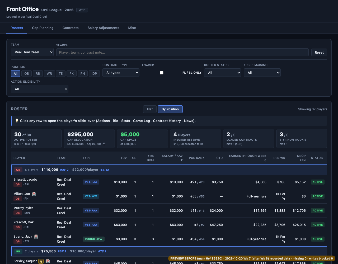Click the QB position badge under Brissett, Jacoby
Screen dimensions: 338x264
[18, 184]
